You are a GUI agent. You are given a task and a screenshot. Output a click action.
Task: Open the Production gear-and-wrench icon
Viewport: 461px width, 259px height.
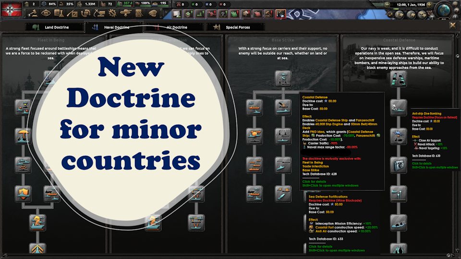click(112, 13)
